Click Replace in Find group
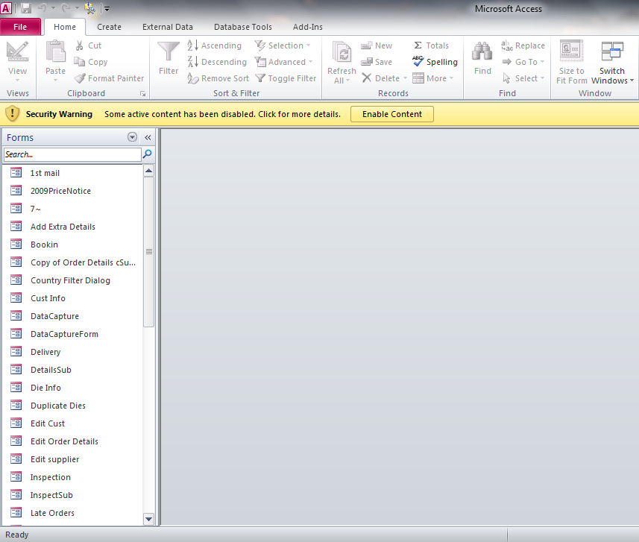Image resolution: width=639 pixels, height=542 pixels. point(523,45)
